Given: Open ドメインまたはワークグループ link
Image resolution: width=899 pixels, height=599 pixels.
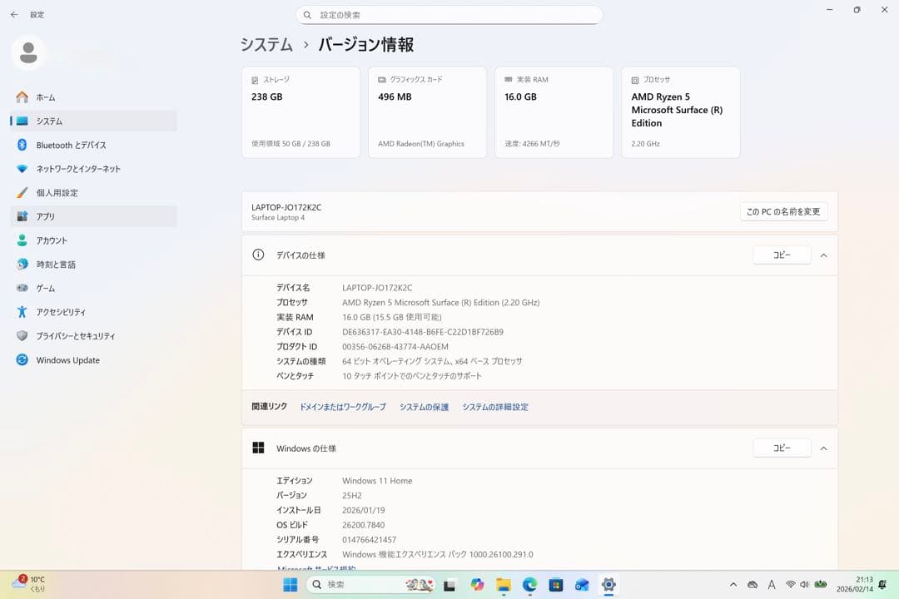Looking at the screenshot, I should (343, 407).
